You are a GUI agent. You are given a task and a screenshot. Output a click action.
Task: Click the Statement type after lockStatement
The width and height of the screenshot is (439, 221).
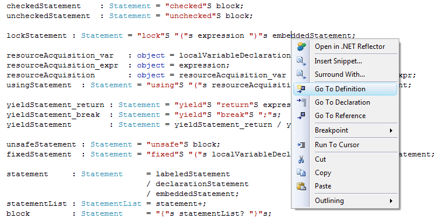click(x=102, y=35)
